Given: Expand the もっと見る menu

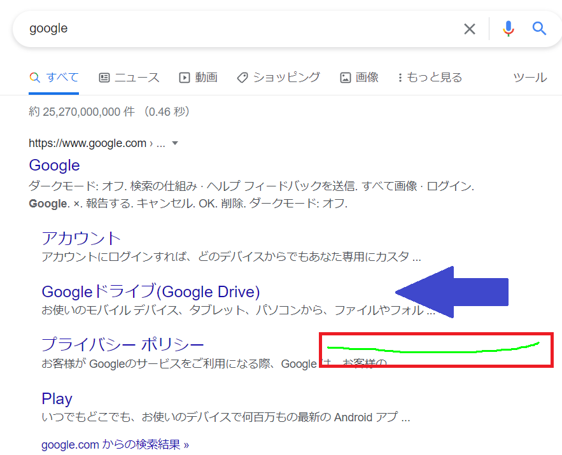Looking at the screenshot, I should 430,78.
